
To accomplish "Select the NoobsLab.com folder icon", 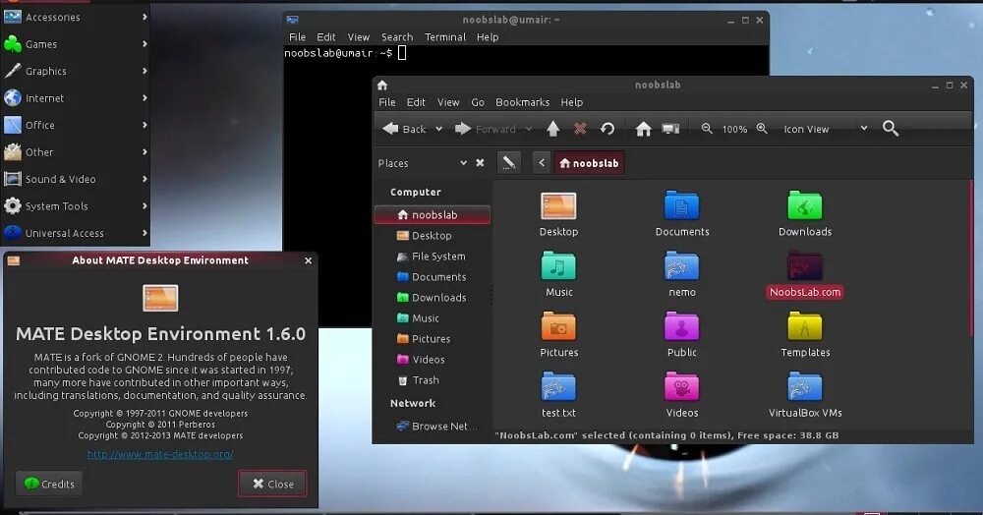I will click(x=805, y=266).
